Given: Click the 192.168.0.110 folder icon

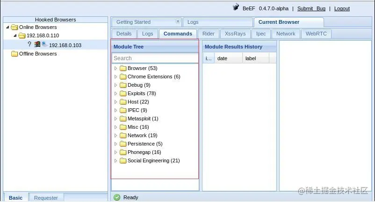Looking at the screenshot, I should (22, 36).
